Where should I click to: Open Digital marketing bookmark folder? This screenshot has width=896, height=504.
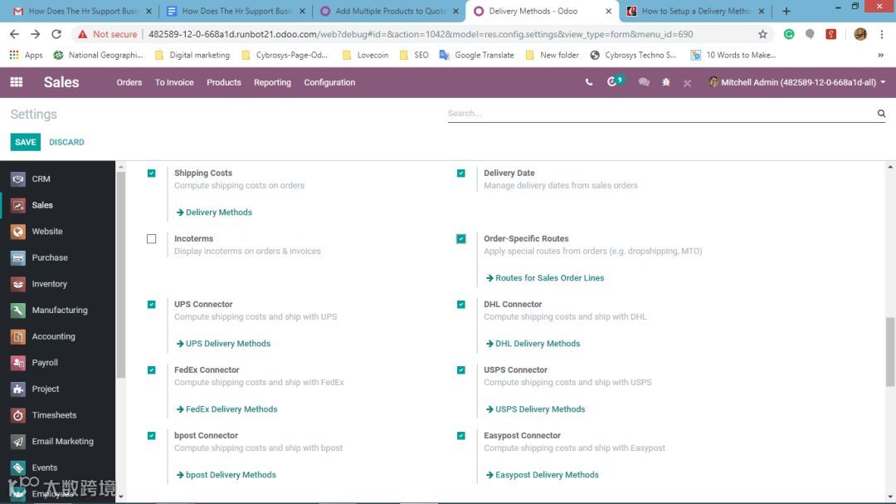click(x=192, y=56)
